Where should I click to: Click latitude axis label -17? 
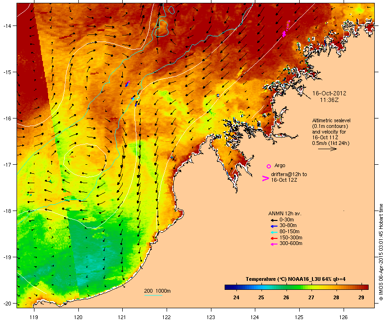coord(6,164)
